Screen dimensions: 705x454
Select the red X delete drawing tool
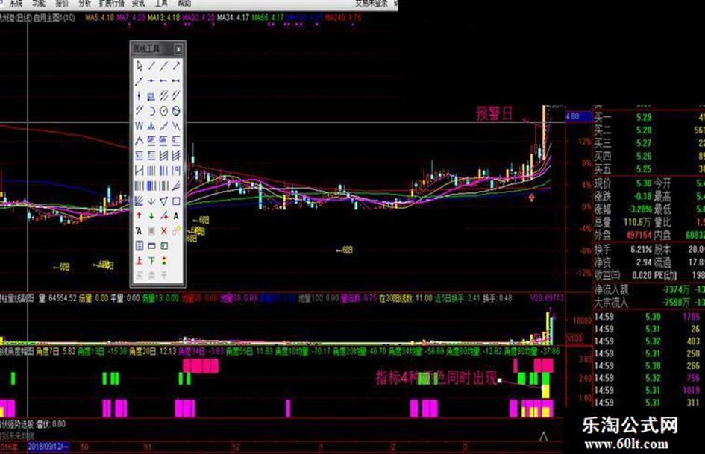[x=163, y=230]
